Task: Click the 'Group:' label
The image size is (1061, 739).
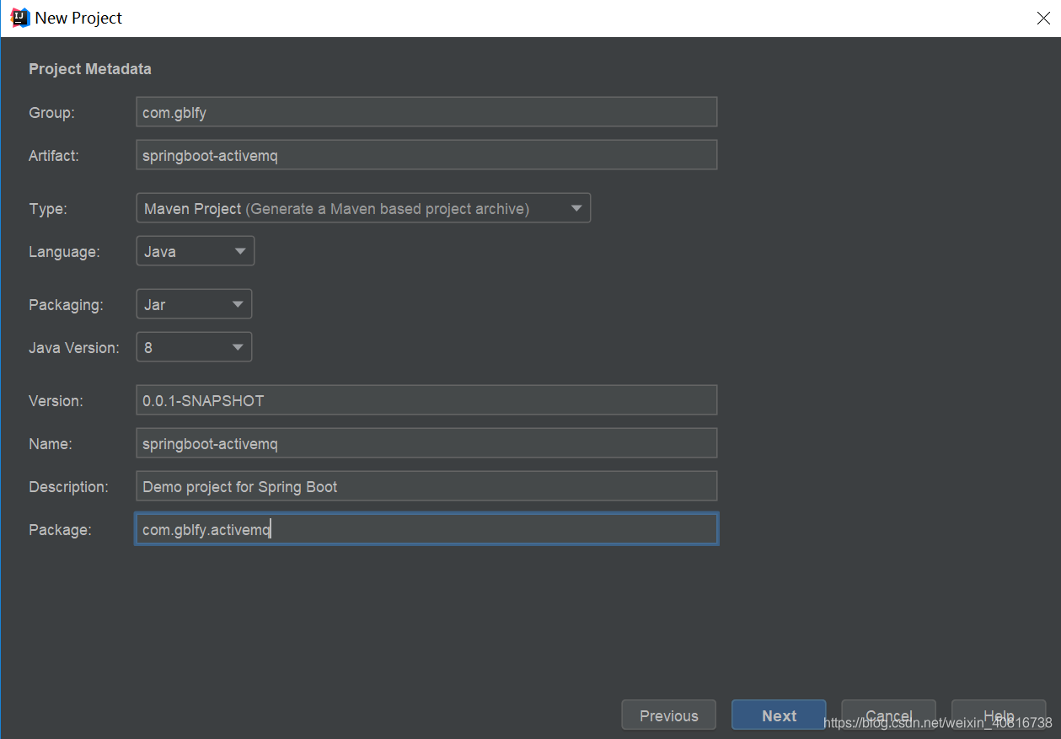Action: 52,113
